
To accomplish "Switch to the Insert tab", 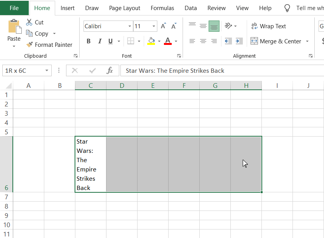I will point(67,8).
